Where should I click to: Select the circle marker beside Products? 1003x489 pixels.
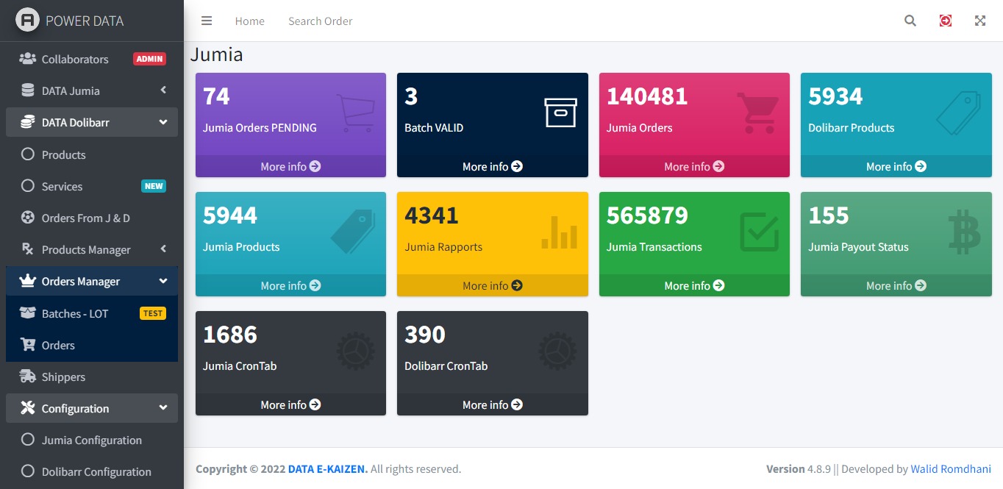(28, 154)
